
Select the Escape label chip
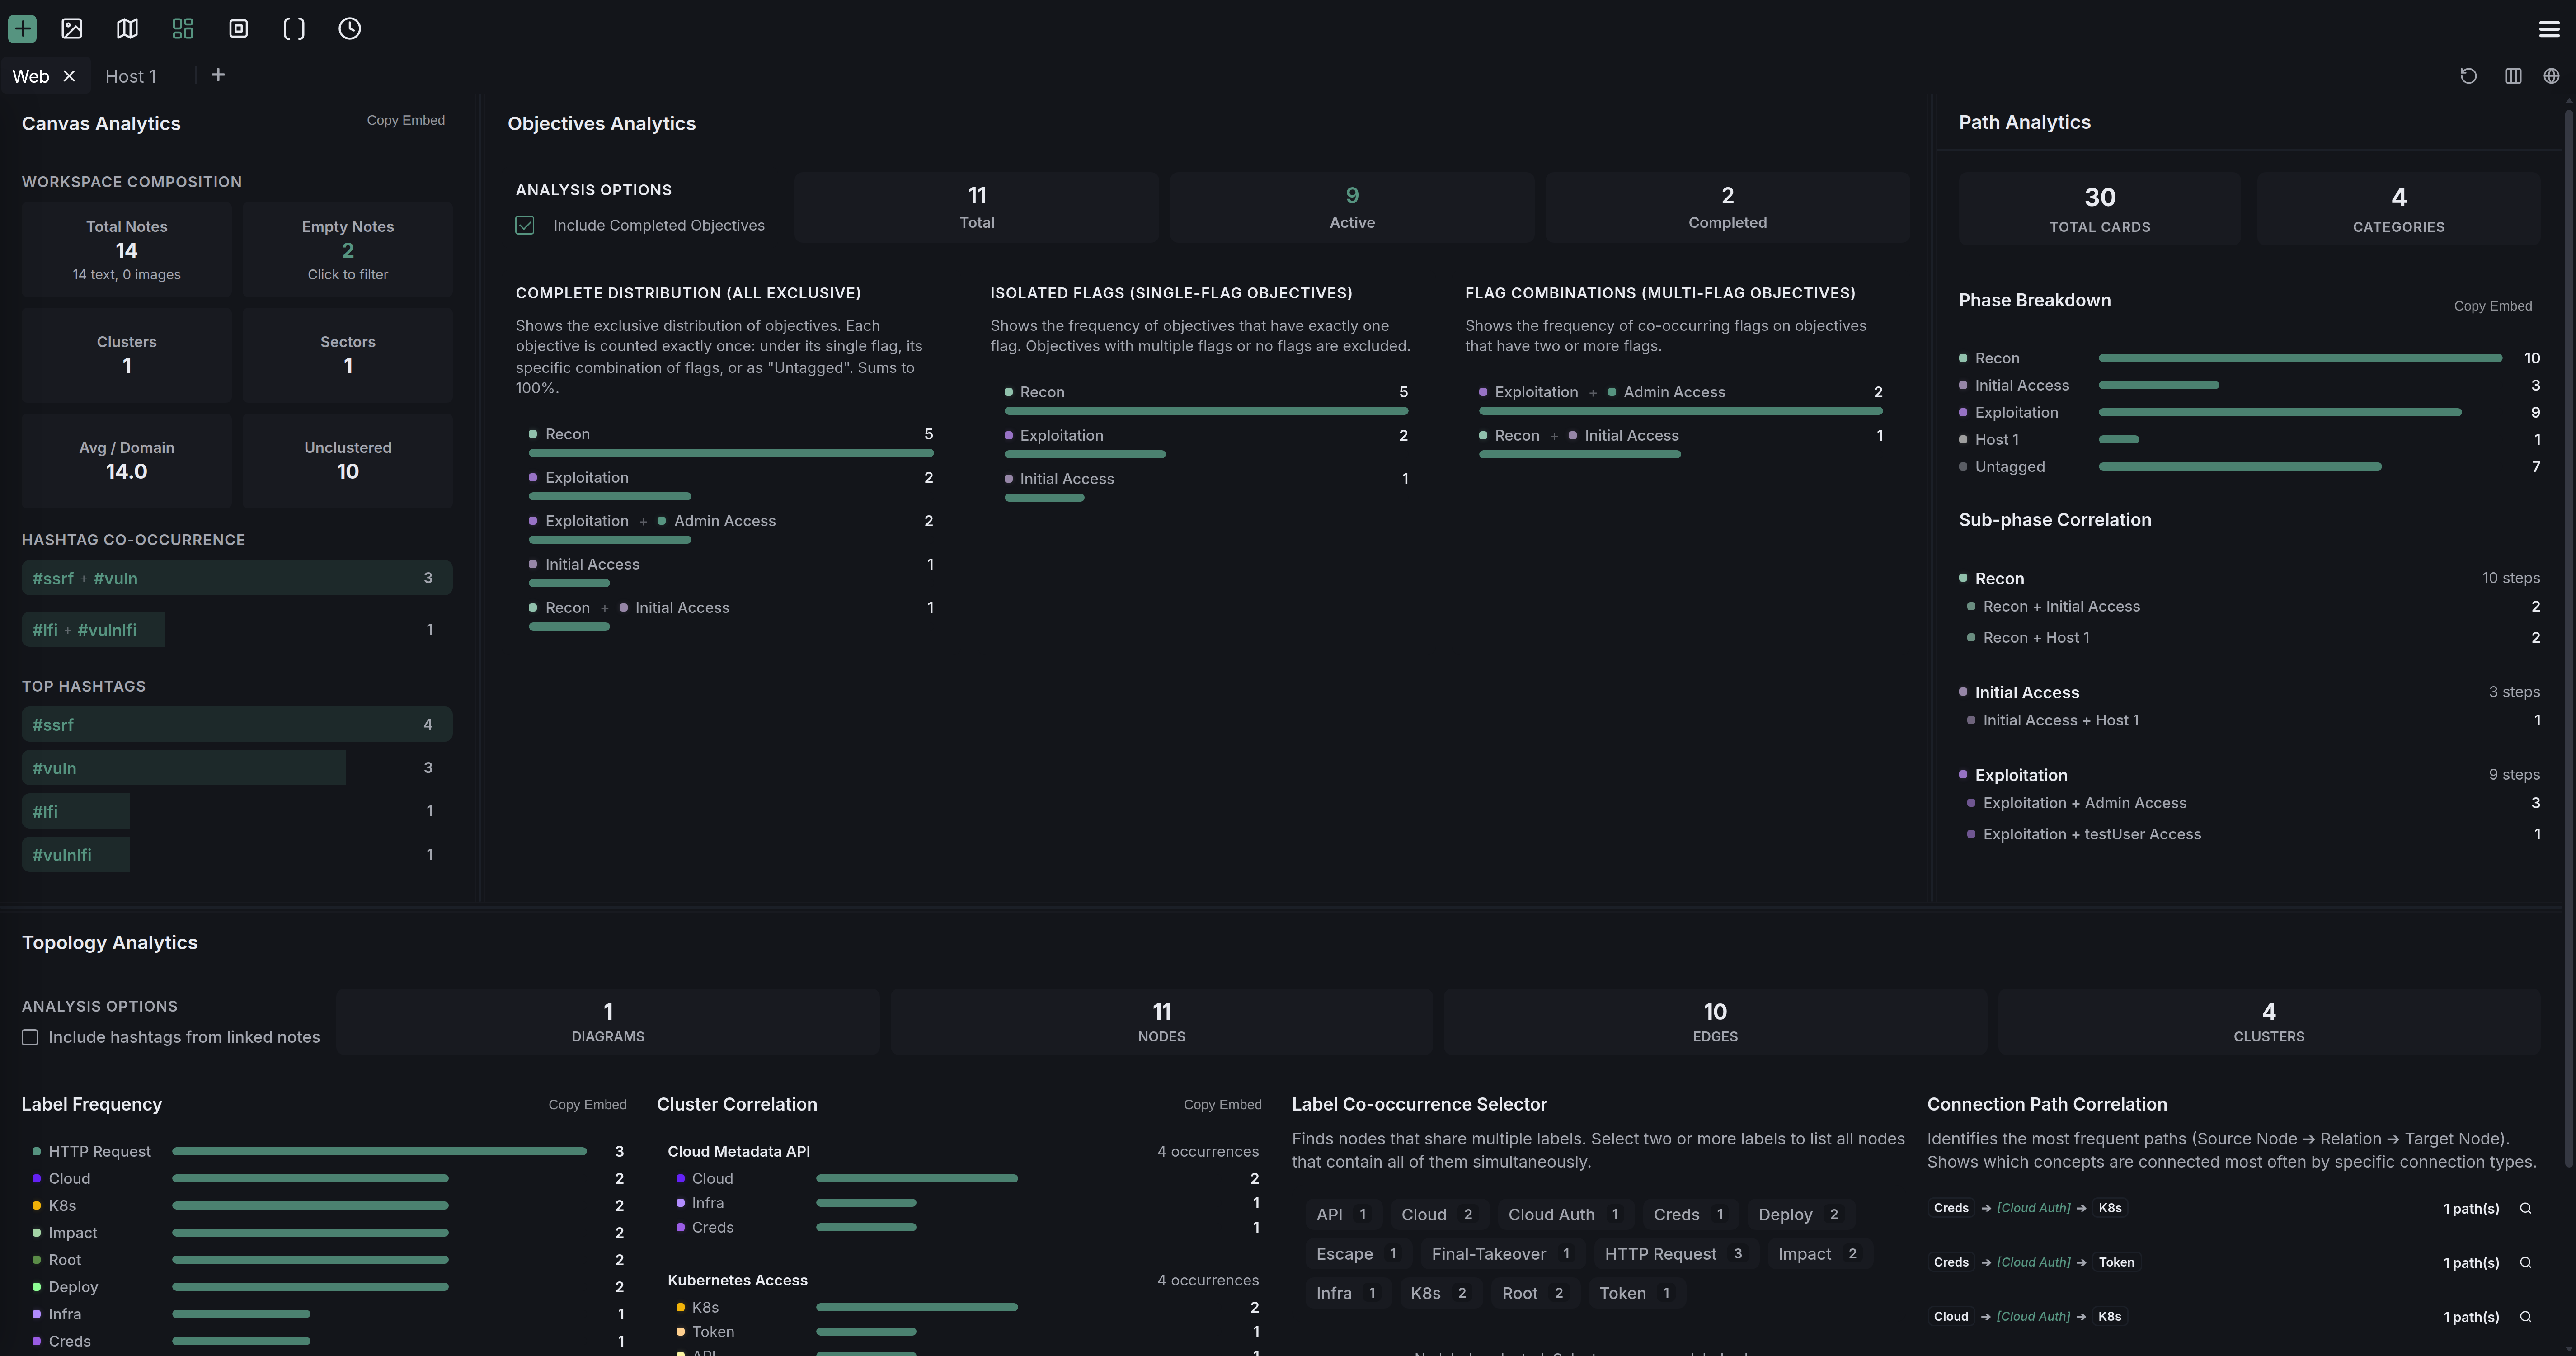pos(1358,1254)
